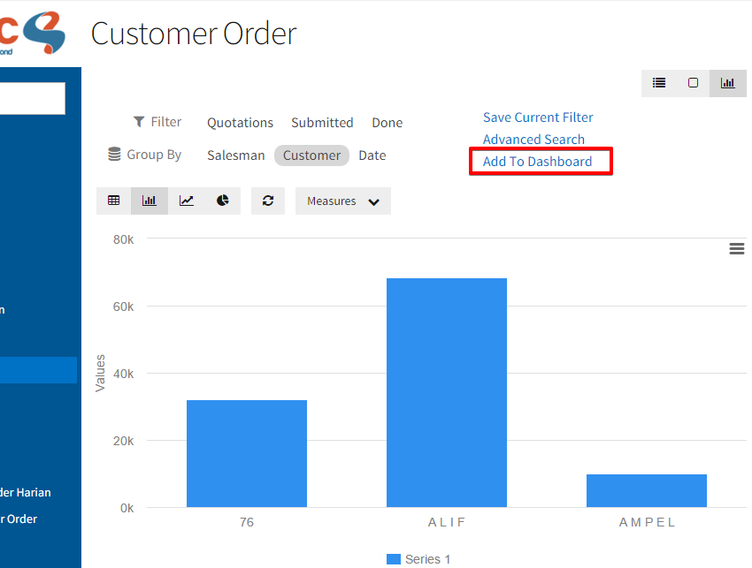Toggle Series 1 legend swatch
Screen dimensions: 752x568
(x=394, y=559)
